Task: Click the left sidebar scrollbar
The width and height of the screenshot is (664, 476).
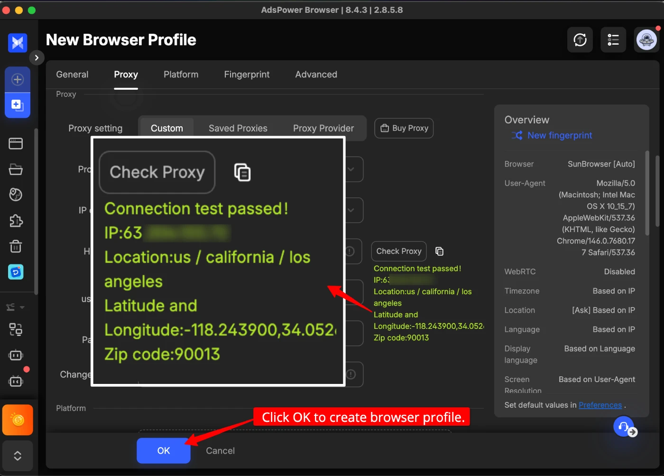Action: (x=36, y=211)
